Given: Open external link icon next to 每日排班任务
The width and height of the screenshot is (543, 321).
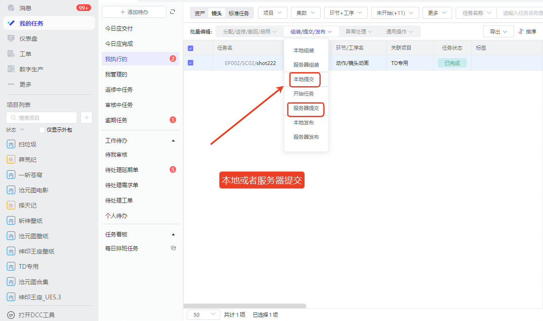Looking at the screenshot, I should (173, 248).
